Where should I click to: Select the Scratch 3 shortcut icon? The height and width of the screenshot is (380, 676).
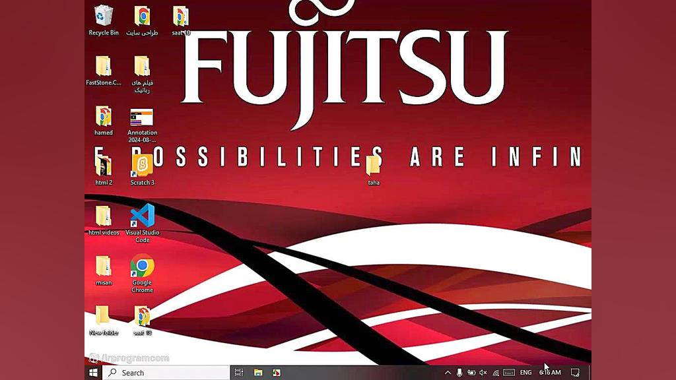[143, 171]
